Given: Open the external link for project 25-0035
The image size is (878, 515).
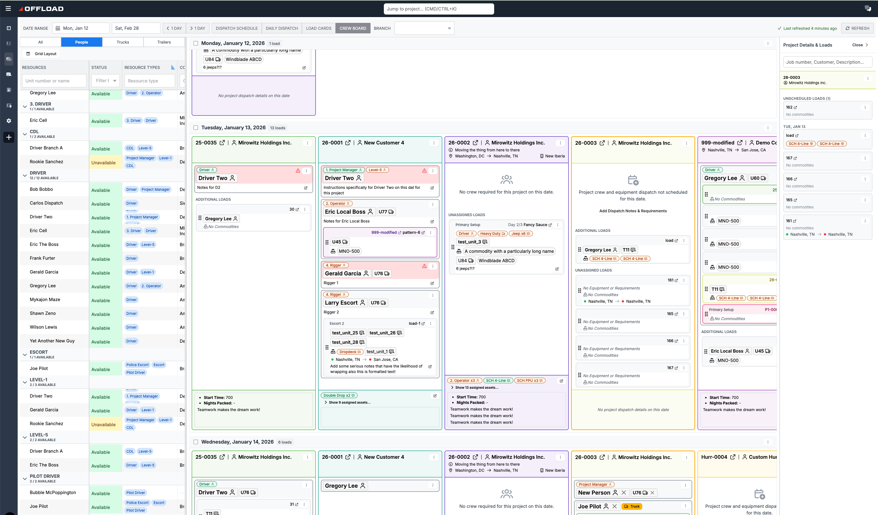Looking at the screenshot, I should (222, 143).
